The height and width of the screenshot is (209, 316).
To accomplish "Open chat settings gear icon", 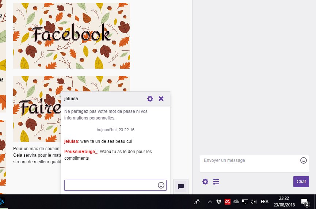I will (x=205, y=182).
